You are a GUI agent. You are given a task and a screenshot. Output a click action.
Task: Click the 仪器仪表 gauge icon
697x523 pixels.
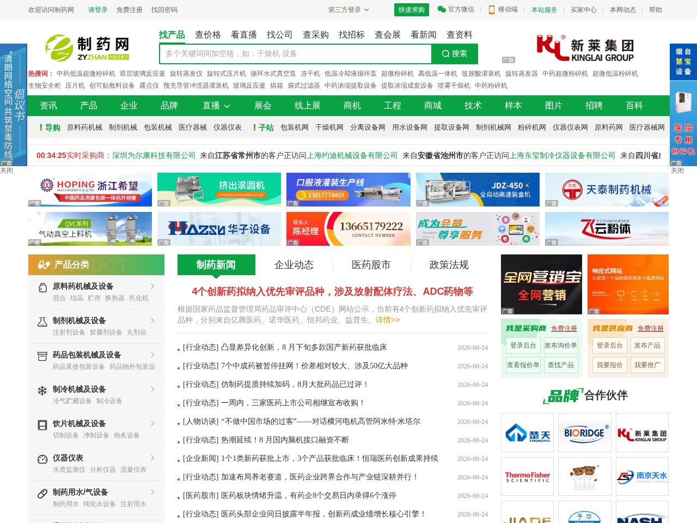[42, 459]
